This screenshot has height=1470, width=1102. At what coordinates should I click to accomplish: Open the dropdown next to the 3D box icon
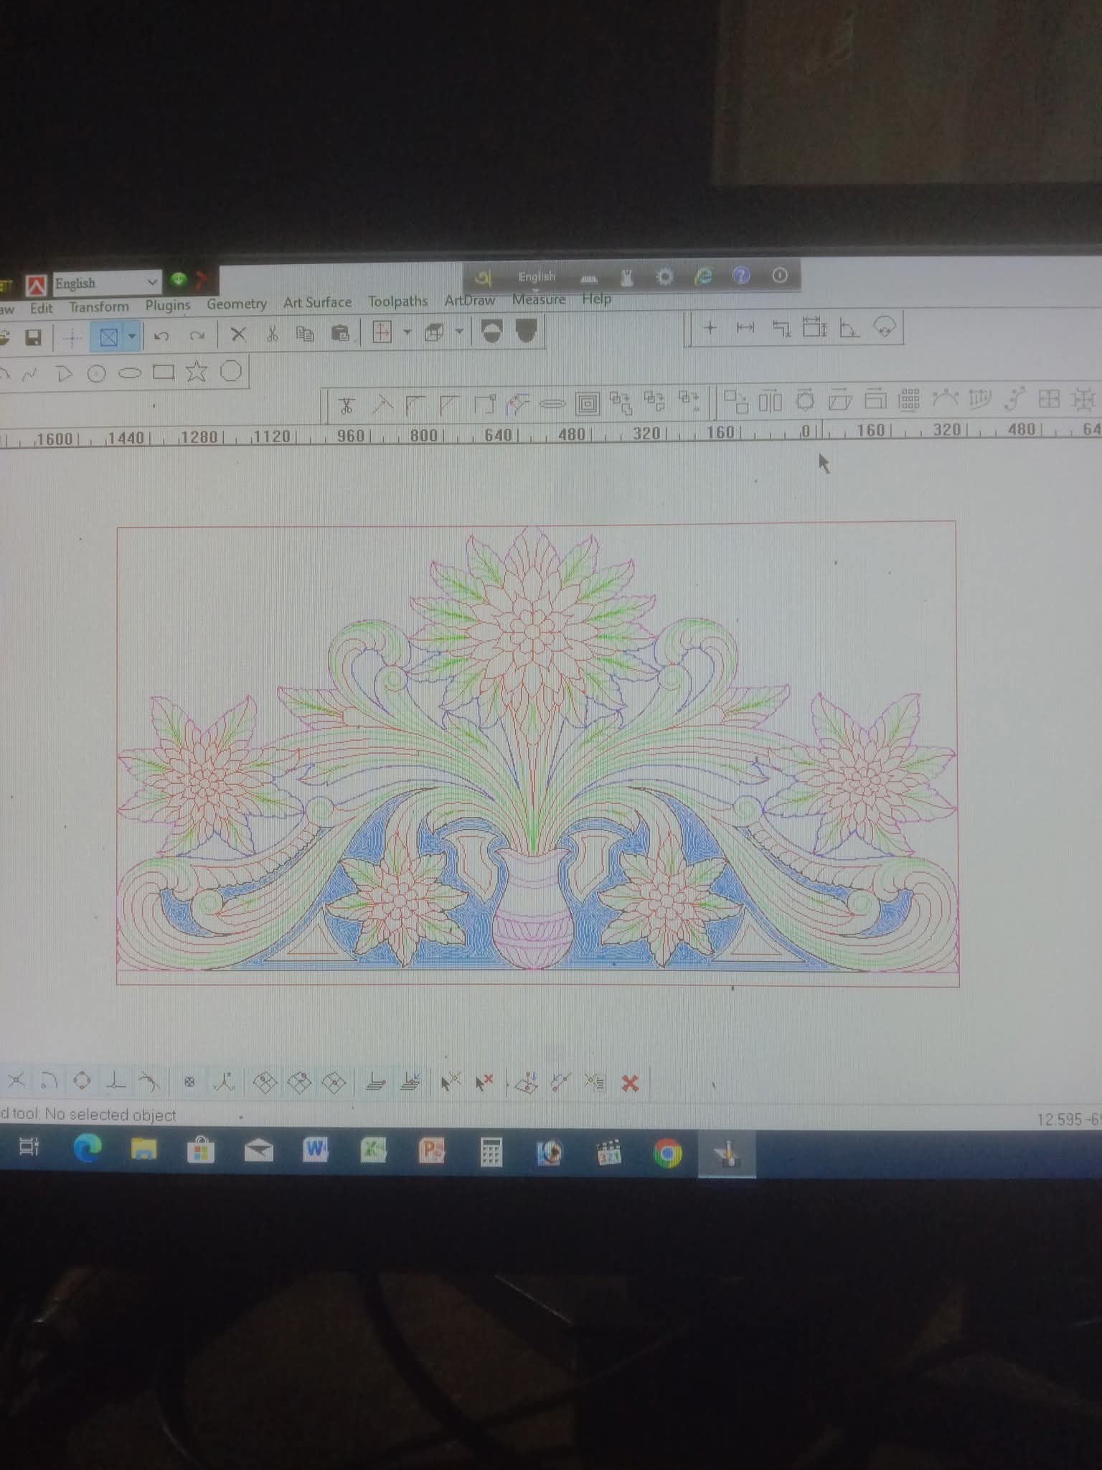459,332
